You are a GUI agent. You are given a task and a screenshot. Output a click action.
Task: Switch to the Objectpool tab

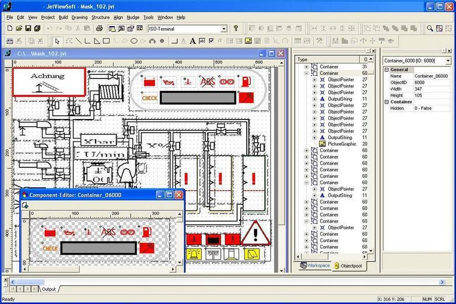(348, 266)
